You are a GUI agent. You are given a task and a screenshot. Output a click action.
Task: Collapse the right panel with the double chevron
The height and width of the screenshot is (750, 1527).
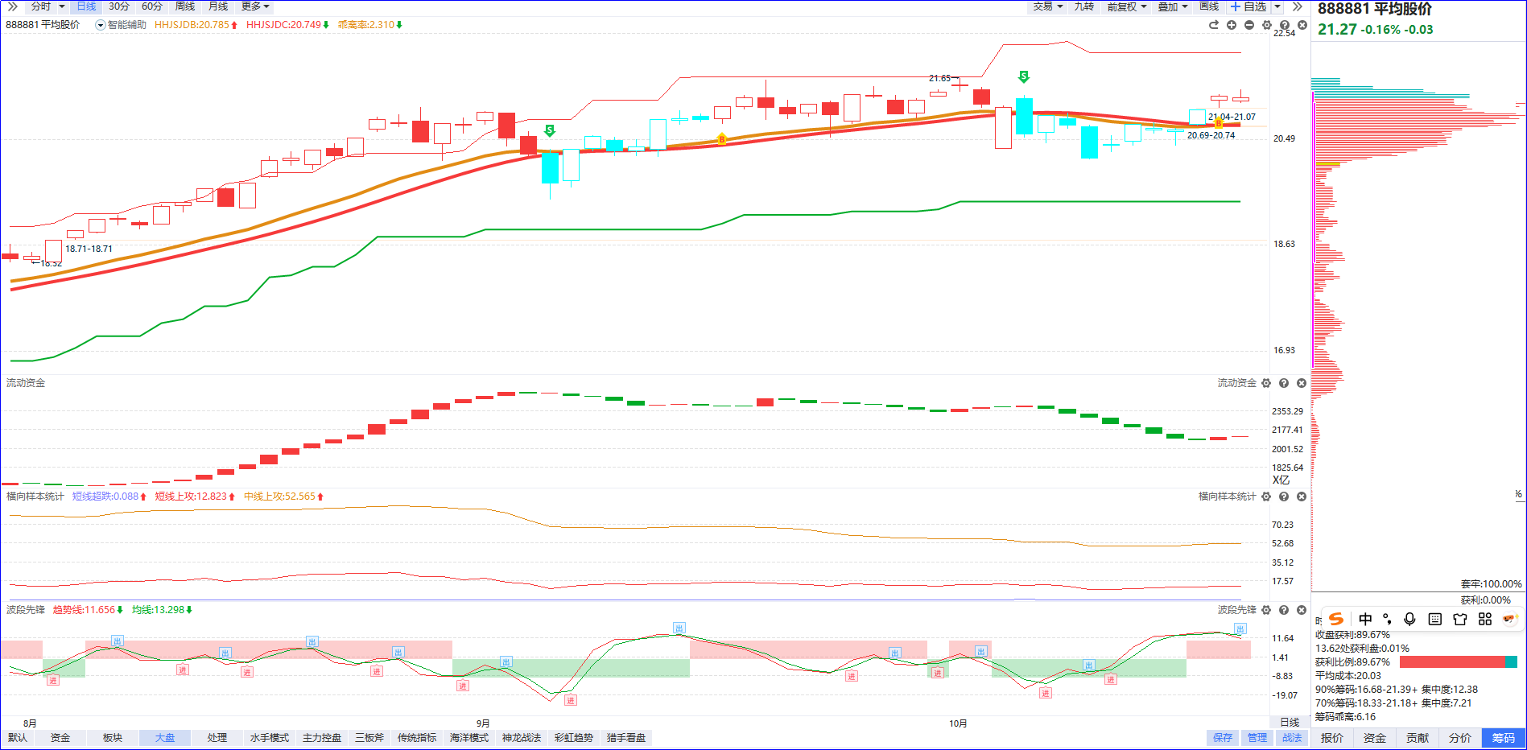click(x=1297, y=6)
